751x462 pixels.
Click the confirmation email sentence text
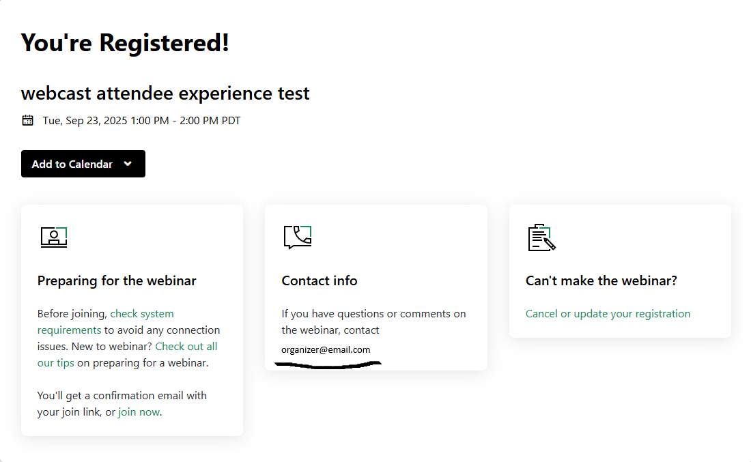[x=122, y=396]
